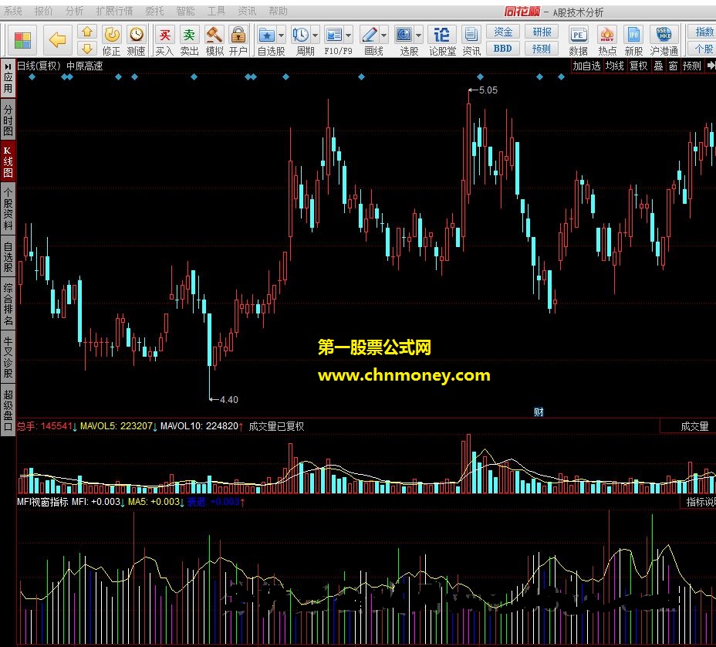Open the 指标说明 indicator description button
Screen dimensions: 716x647
(701, 502)
